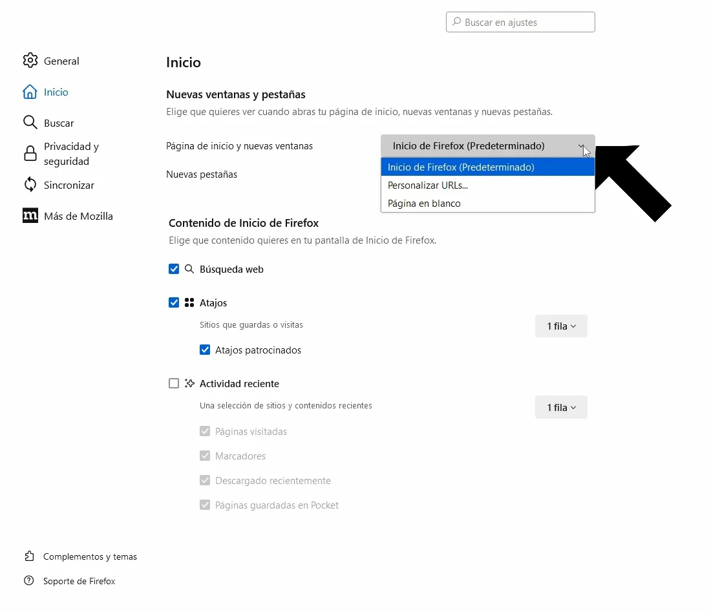This screenshot has width=709, height=612.
Task: Open Buscar magnifier icon in sidebar
Action: [30, 123]
